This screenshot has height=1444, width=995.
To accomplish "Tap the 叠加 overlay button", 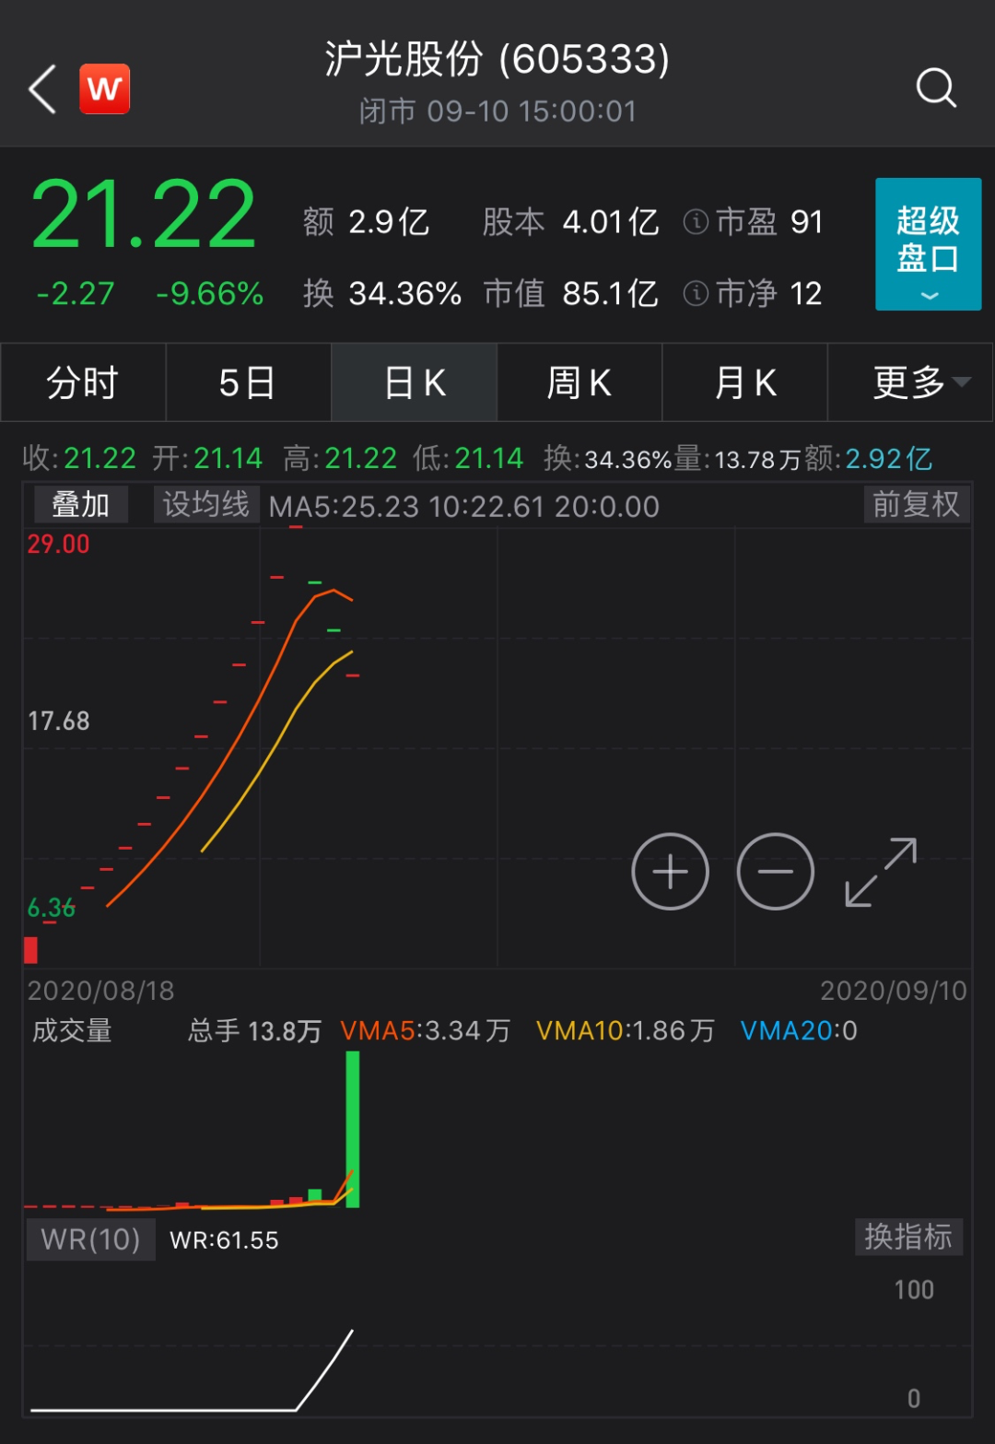I will (x=80, y=504).
